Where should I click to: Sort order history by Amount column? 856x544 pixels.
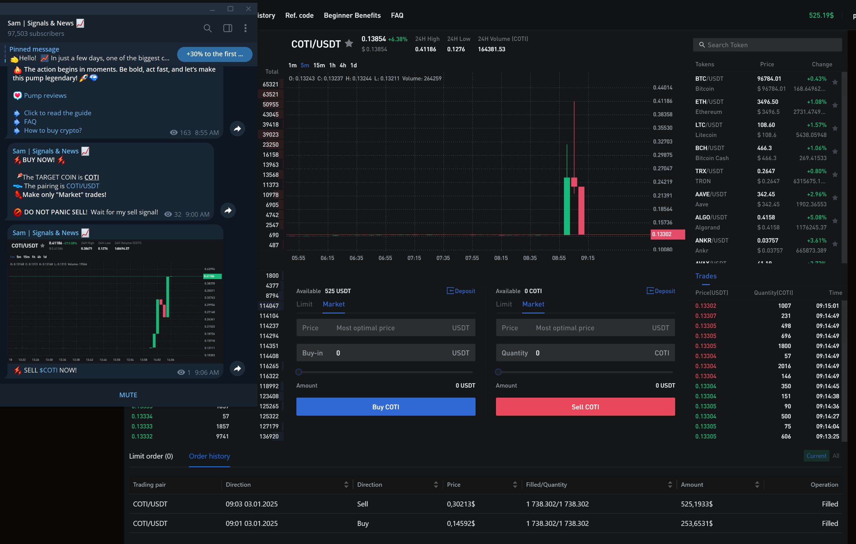[757, 484]
